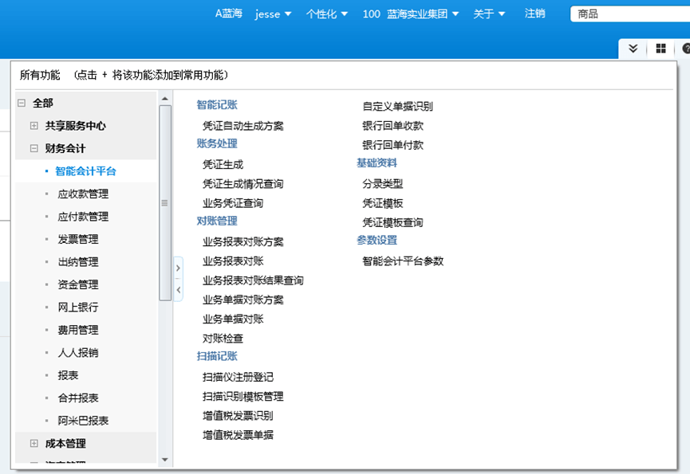Click the 智能记账 group heading
Screen dimensions: 690x474
(x=217, y=104)
